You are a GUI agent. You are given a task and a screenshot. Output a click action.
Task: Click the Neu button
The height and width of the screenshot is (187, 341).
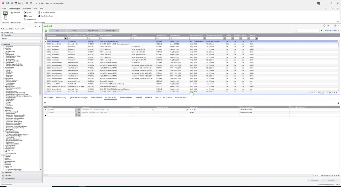pyautogui.click(x=57, y=31)
